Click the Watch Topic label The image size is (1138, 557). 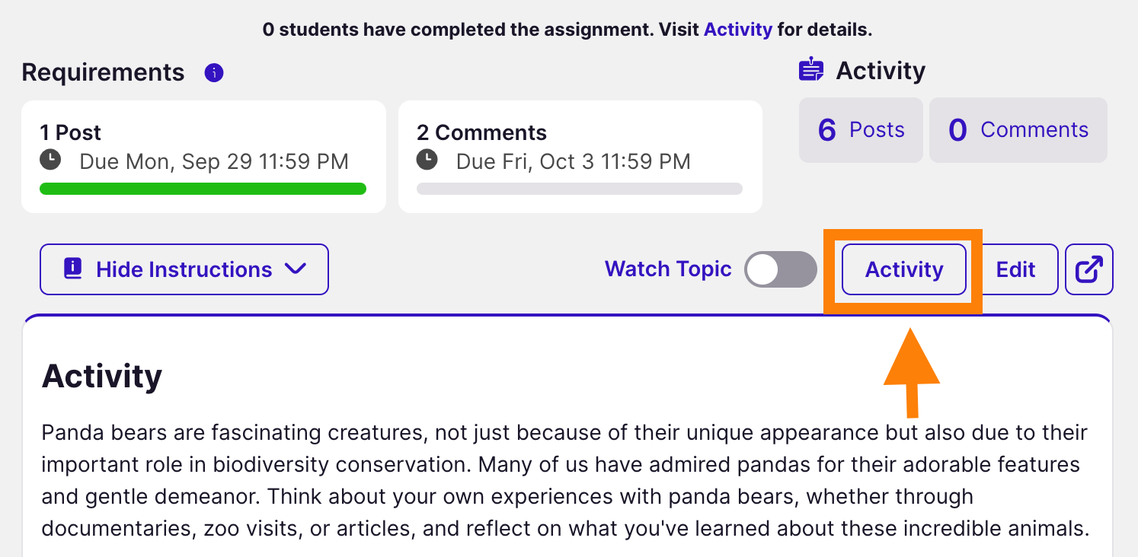coord(668,269)
